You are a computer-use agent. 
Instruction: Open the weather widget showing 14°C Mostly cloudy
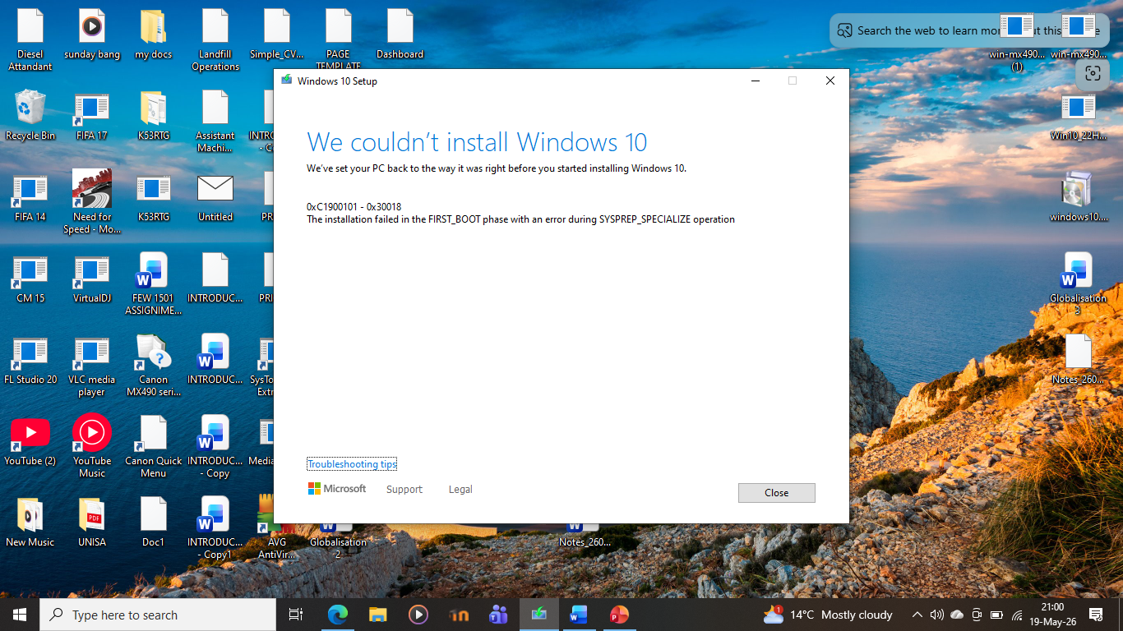828,615
